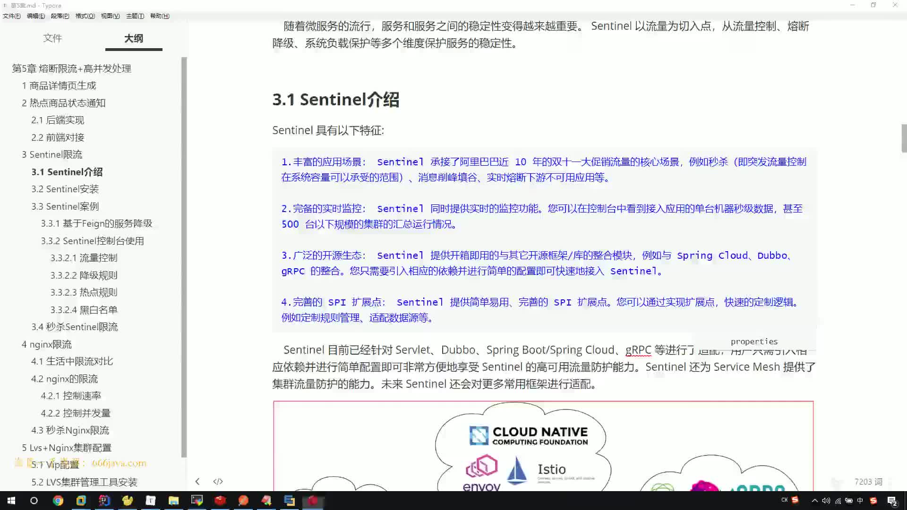Viewport: 907px width, 510px height.
Task: Jump to outline item 1 商品详情页生成
Action: click(59, 85)
